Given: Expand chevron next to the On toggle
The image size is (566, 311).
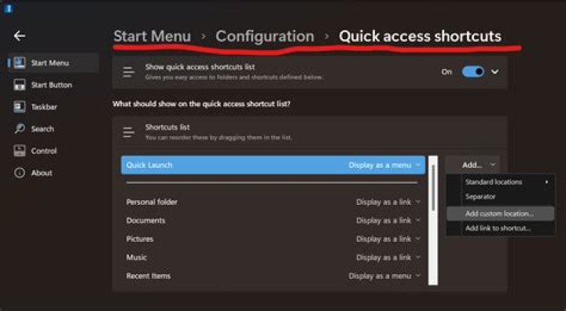Looking at the screenshot, I should 495,71.
